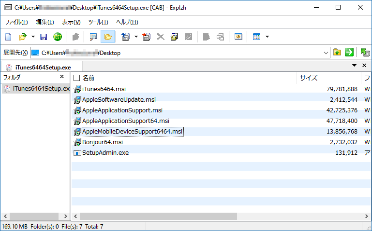Click the file list scroll left arrow

click(x=75, y=216)
